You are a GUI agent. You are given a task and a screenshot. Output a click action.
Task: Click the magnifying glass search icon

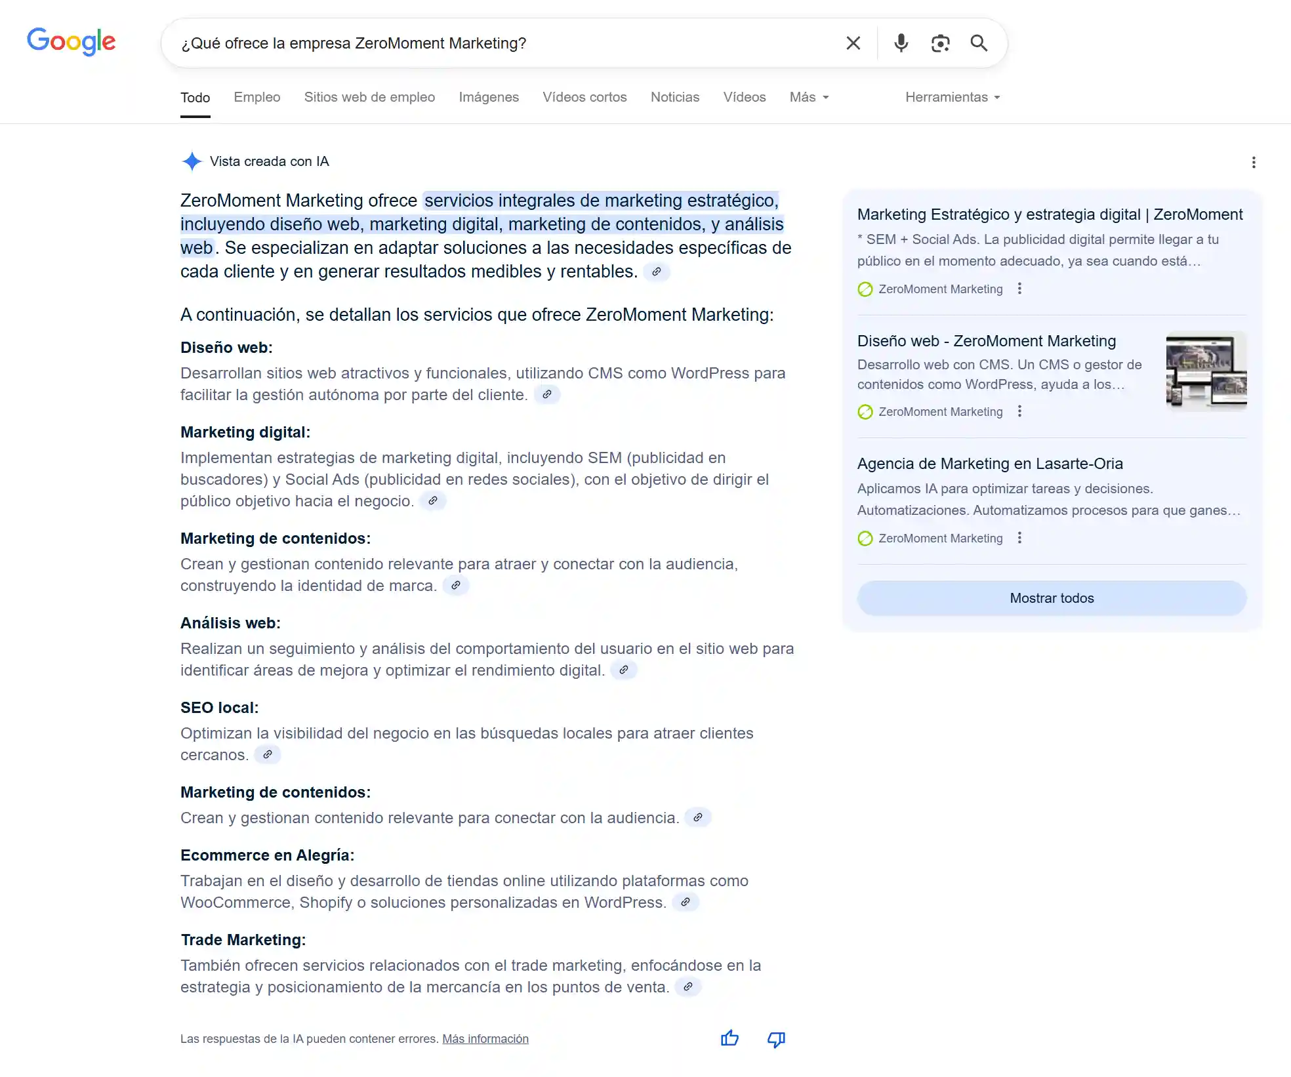tap(979, 43)
